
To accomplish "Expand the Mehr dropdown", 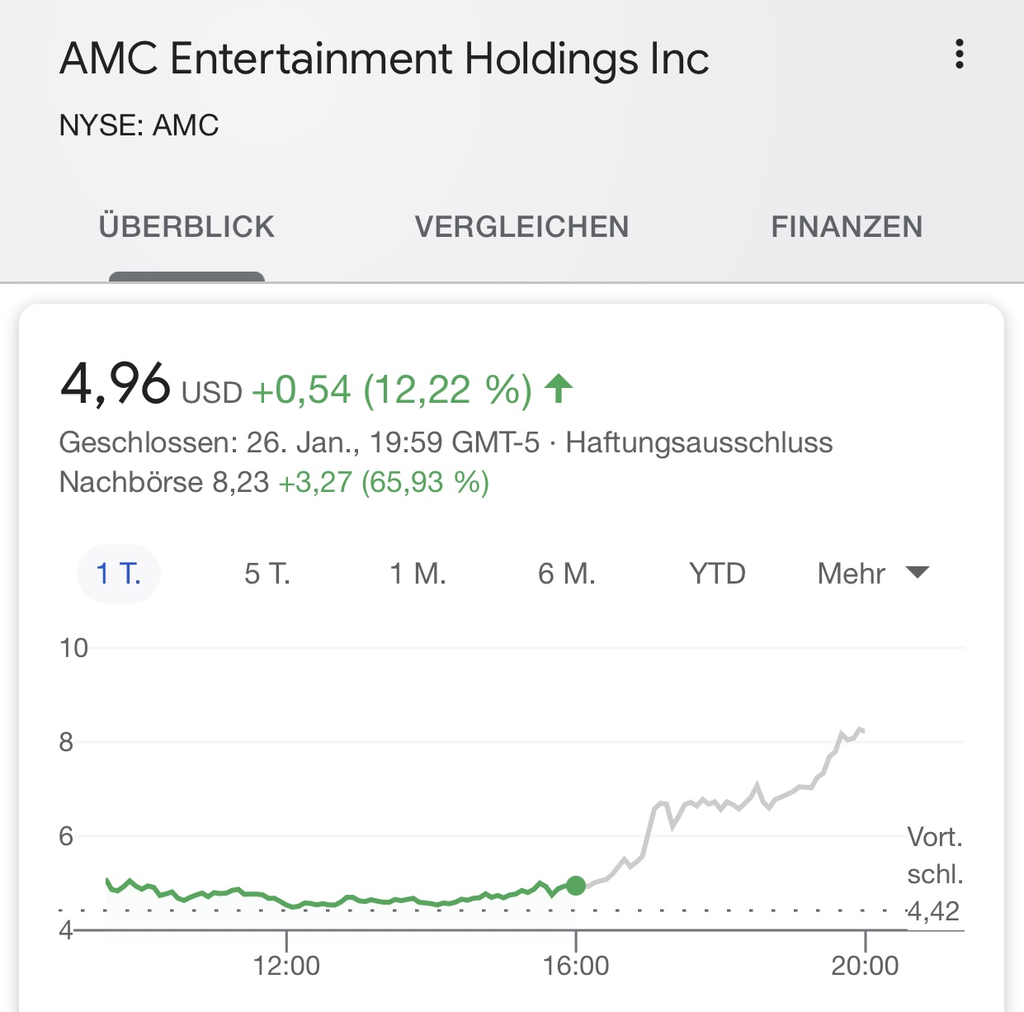I will click(850, 573).
